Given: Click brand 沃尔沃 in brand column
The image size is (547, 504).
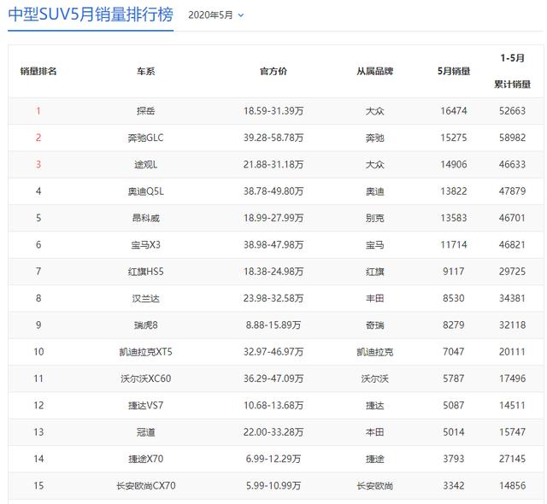Looking at the screenshot, I should coord(374,379).
